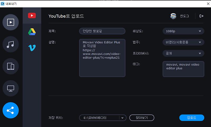
Task: Select the video file export icon
Action: pyautogui.click(x=11, y=22)
